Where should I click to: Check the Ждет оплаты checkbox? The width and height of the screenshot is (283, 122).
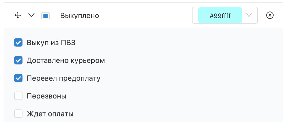[x=18, y=114]
